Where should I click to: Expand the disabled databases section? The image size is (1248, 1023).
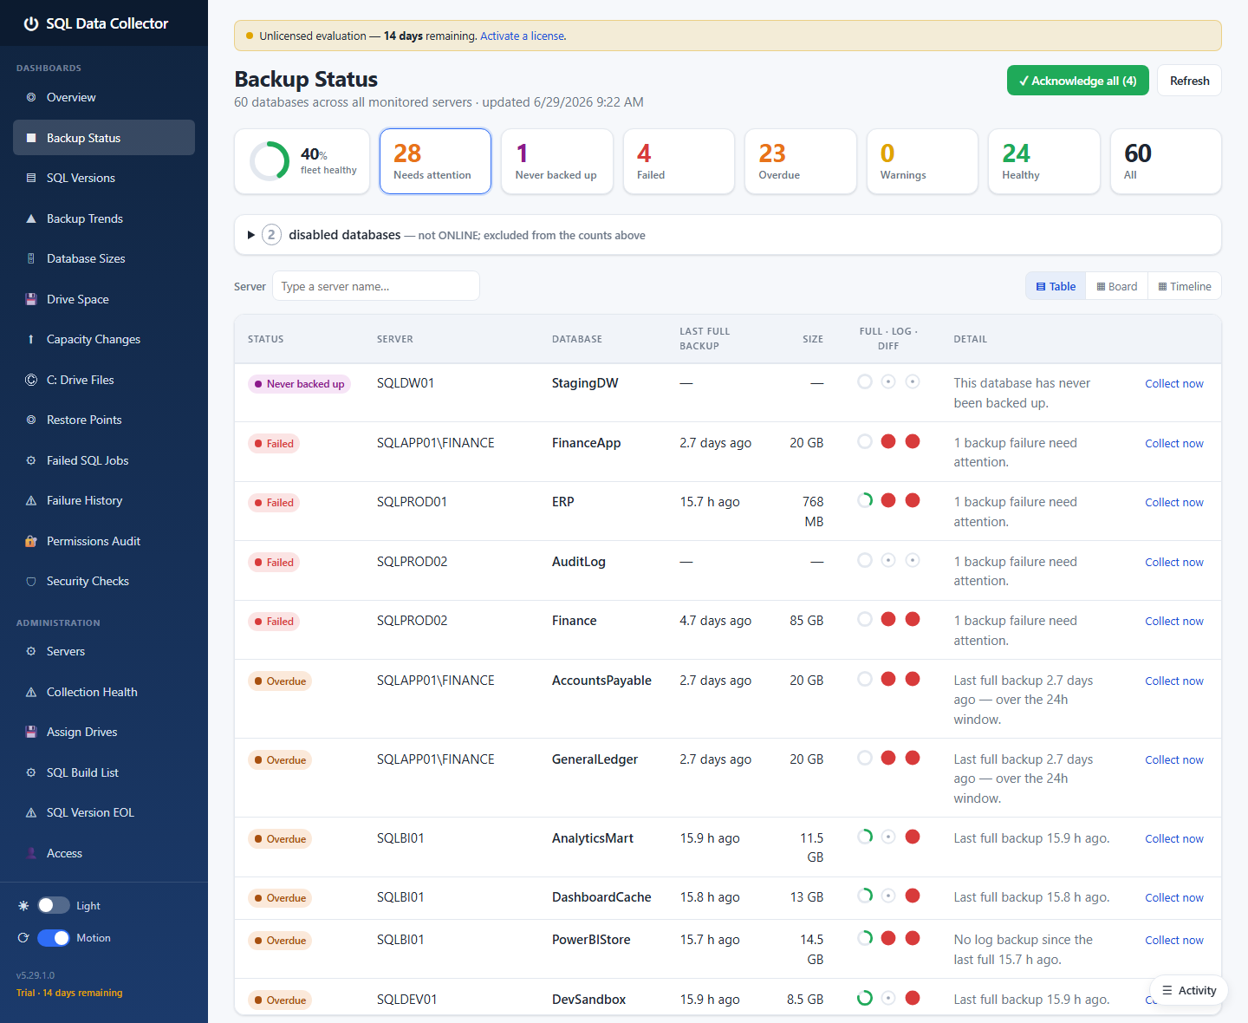coord(728,235)
